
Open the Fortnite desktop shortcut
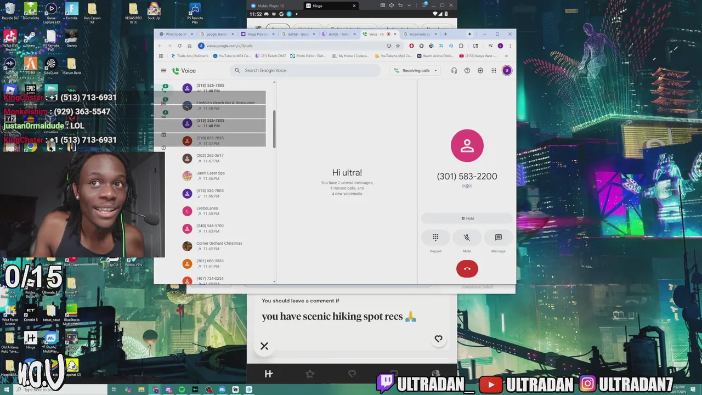pos(71,12)
